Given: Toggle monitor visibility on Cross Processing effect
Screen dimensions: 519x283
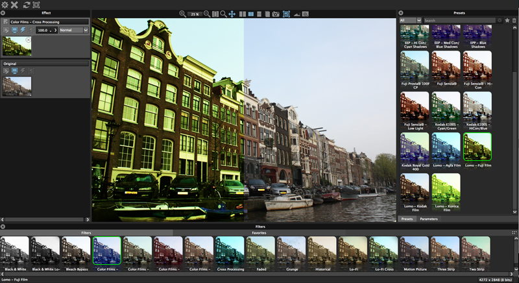Looking at the screenshot, I should coord(14,30).
